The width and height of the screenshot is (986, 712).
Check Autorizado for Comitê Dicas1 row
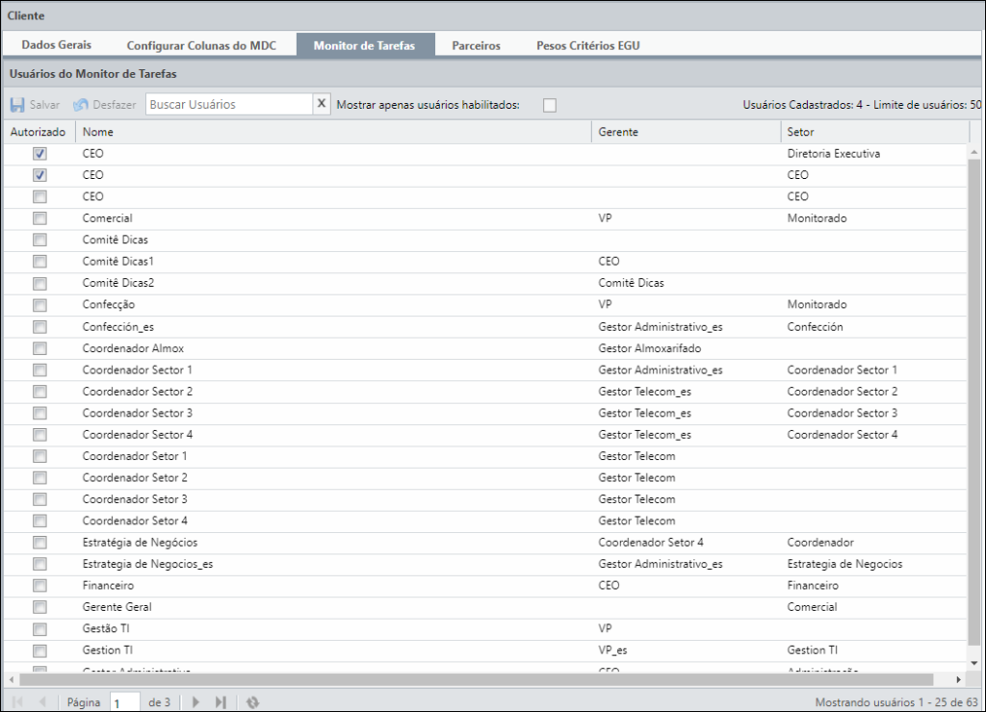tap(39, 262)
